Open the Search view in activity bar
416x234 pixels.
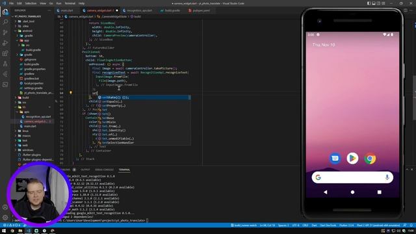point(5,22)
